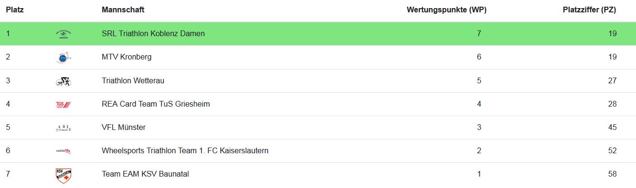636x188 pixels.
Task: Open Wheelsports Triathlon Team 1. FC Kaiserslautern
Action: coord(185,151)
